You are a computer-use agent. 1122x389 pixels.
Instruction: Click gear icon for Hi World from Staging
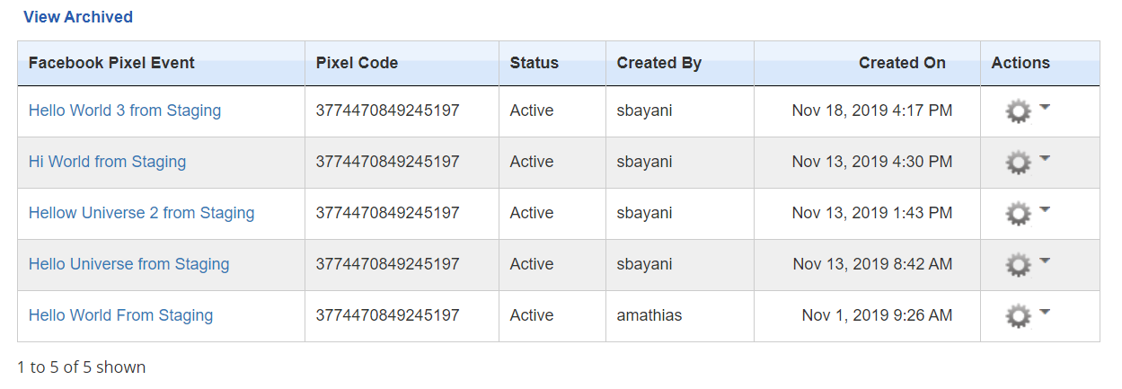click(1018, 163)
